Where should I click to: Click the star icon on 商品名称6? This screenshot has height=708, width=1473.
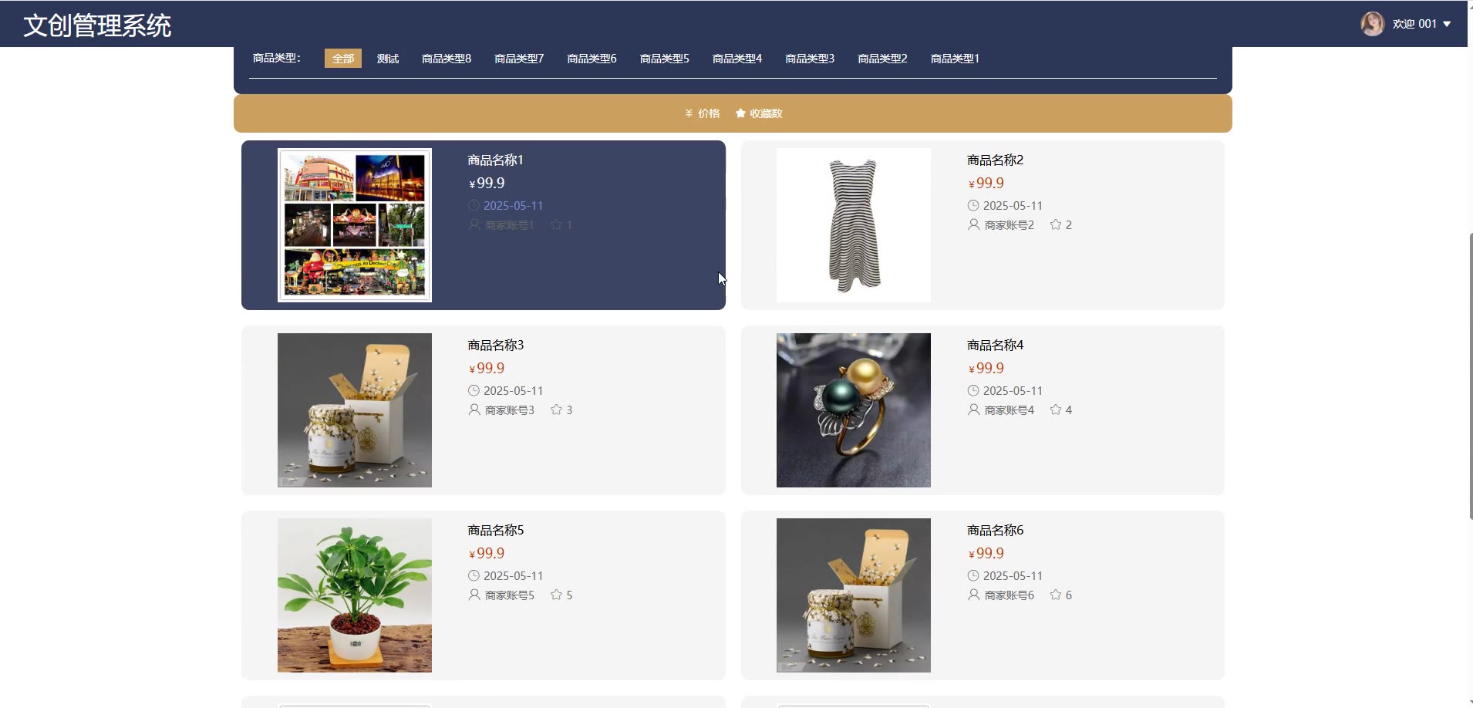click(1056, 595)
